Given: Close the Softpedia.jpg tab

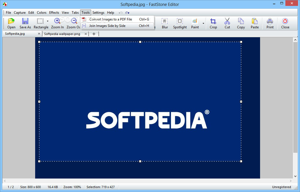Looking at the screenshot, I should 39,34.
